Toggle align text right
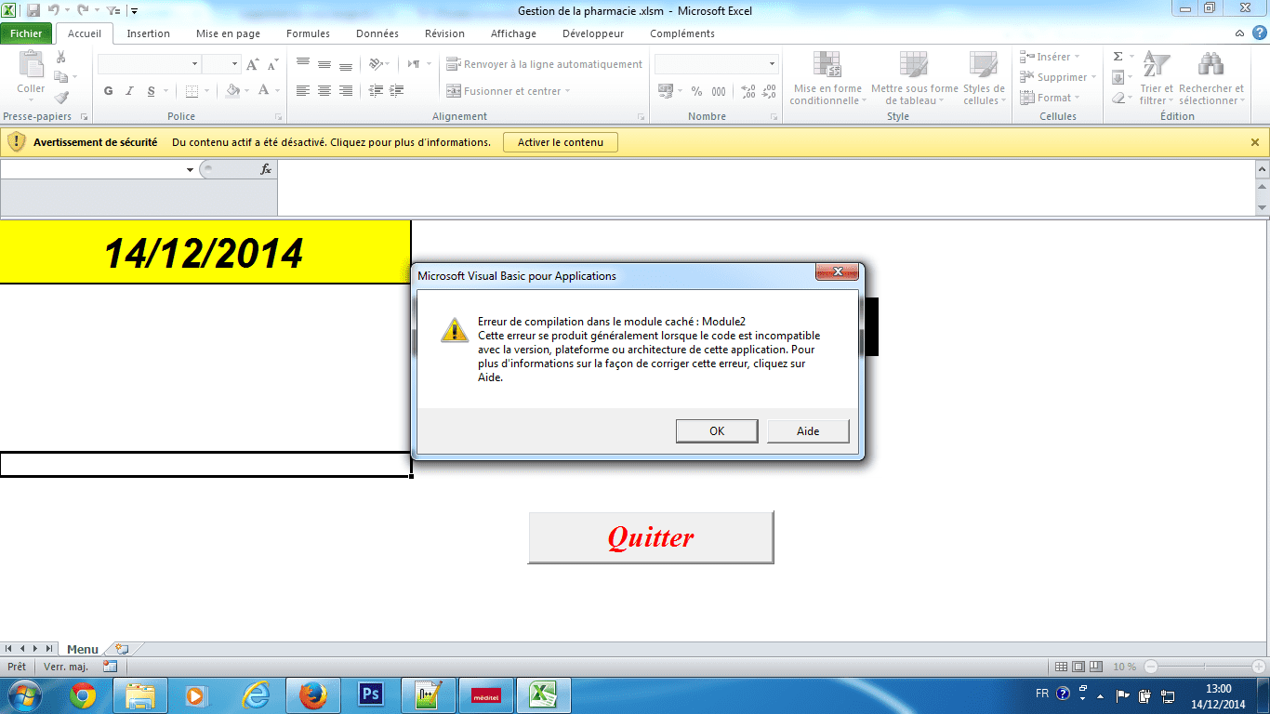 pos(346,91)
